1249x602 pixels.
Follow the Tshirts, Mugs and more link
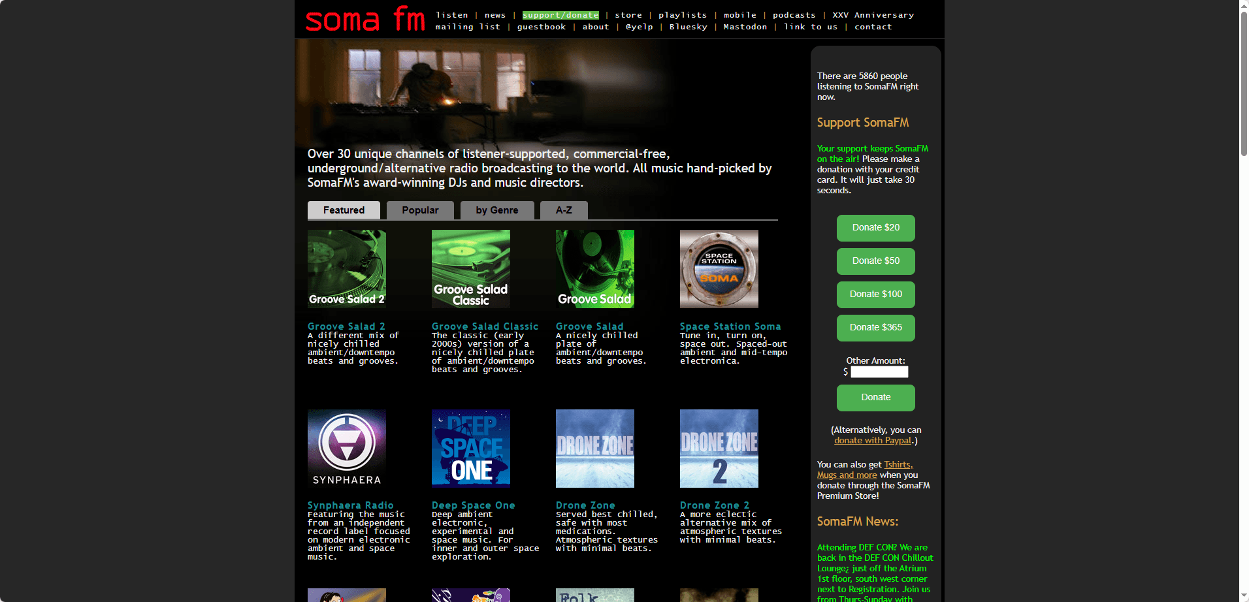point(865,470)
